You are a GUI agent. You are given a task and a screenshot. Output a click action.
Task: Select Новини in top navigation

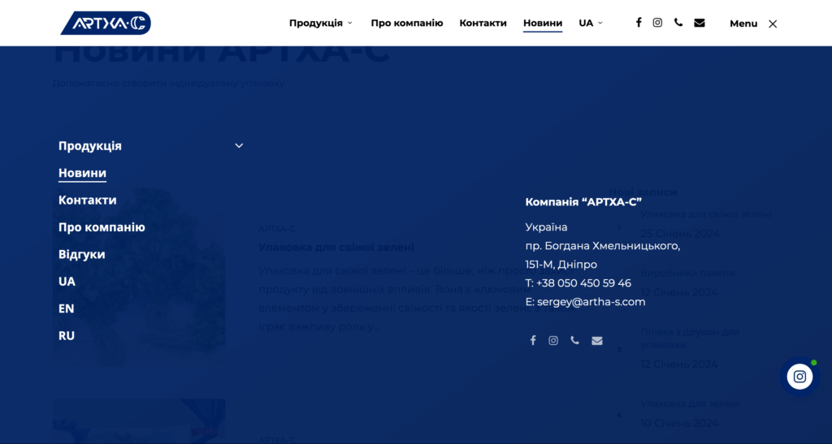pyautogui.click(x=542, y=23)
